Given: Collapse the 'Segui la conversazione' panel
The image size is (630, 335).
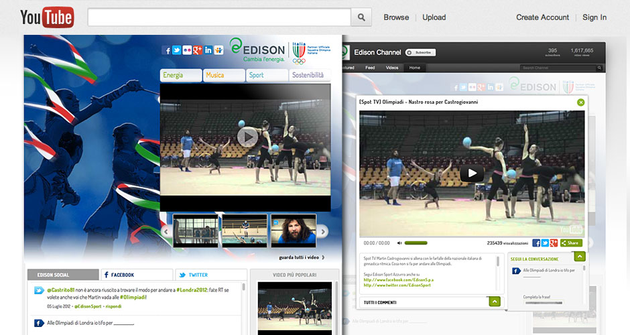Looking at the screenshot, I should click(580, 256).
